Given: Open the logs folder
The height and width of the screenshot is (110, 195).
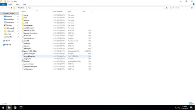Looking at the screenshot, I should [25, 18].
